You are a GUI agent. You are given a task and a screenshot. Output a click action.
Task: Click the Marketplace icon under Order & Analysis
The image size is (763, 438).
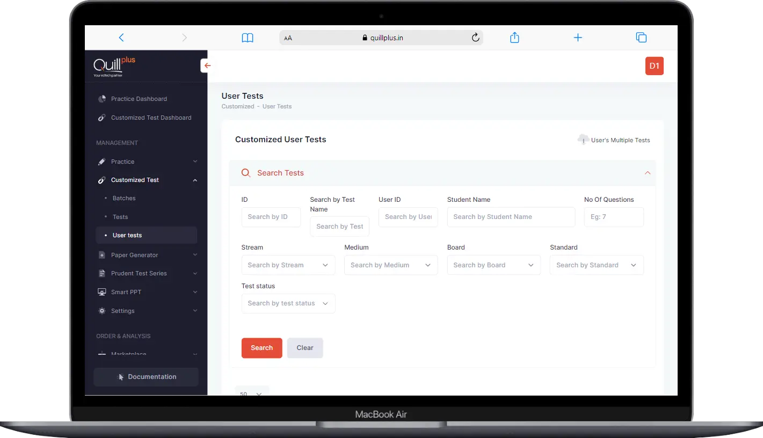[x=102, y=354]
